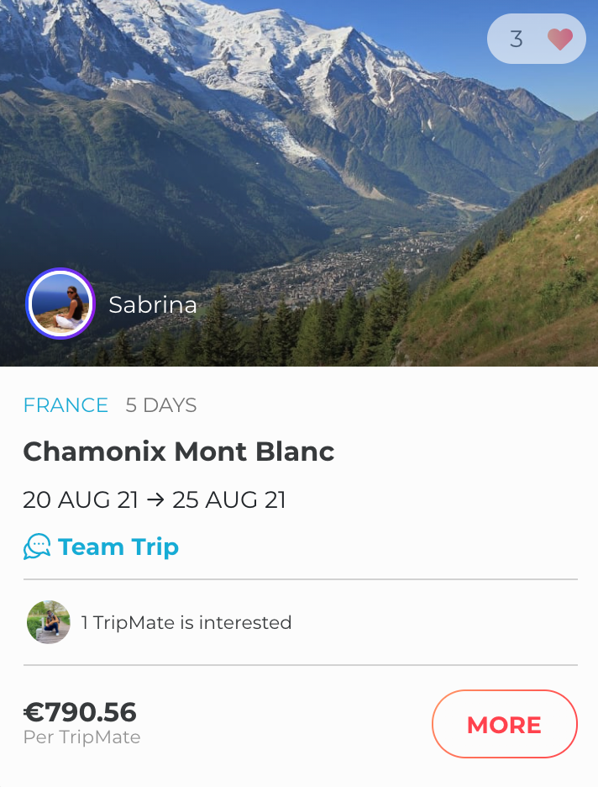Click "1 TripMate is interested" text
This screenshot has height=787, width=598.
coord(186,623)
